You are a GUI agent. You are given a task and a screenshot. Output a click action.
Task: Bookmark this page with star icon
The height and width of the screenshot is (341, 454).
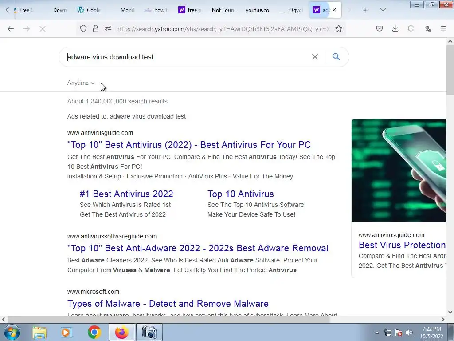(339, 28)
